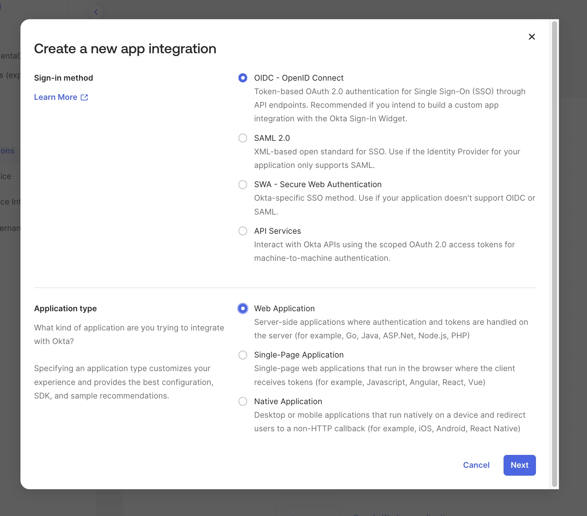This screenshot has width=587, height=516.
Task: Pick the API Services radio button
Action: pos(243,231)
